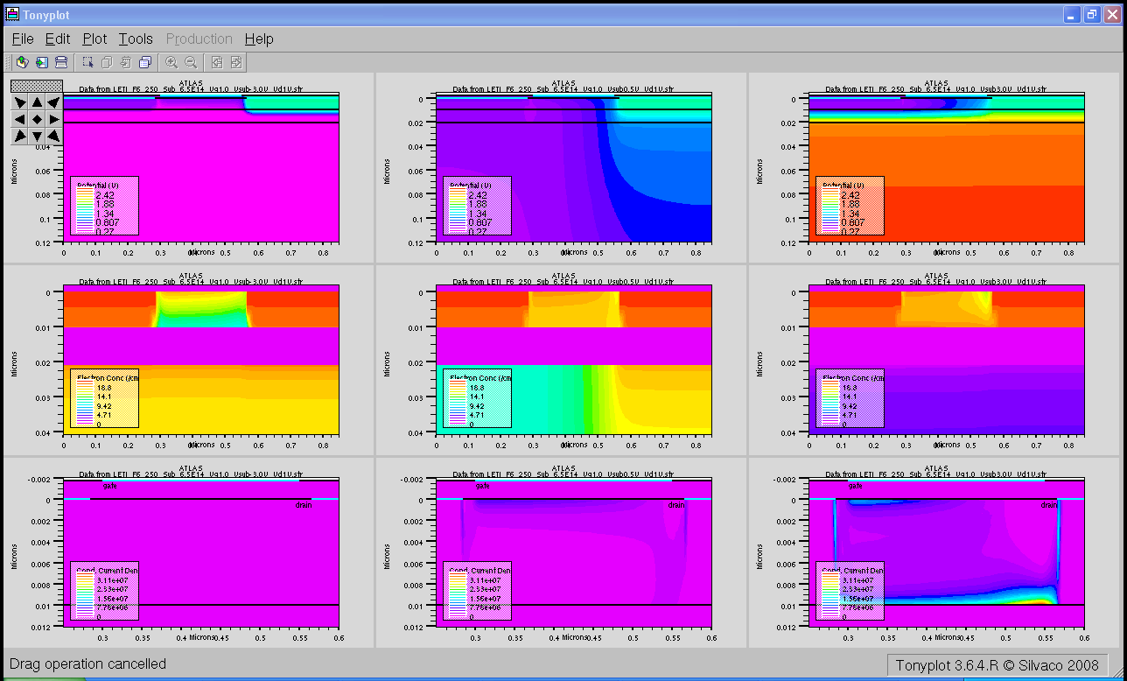Click the 'gate' label in Vsub0.5V current plot
This screenshot has height=681, width=1127.
point(482,485)
